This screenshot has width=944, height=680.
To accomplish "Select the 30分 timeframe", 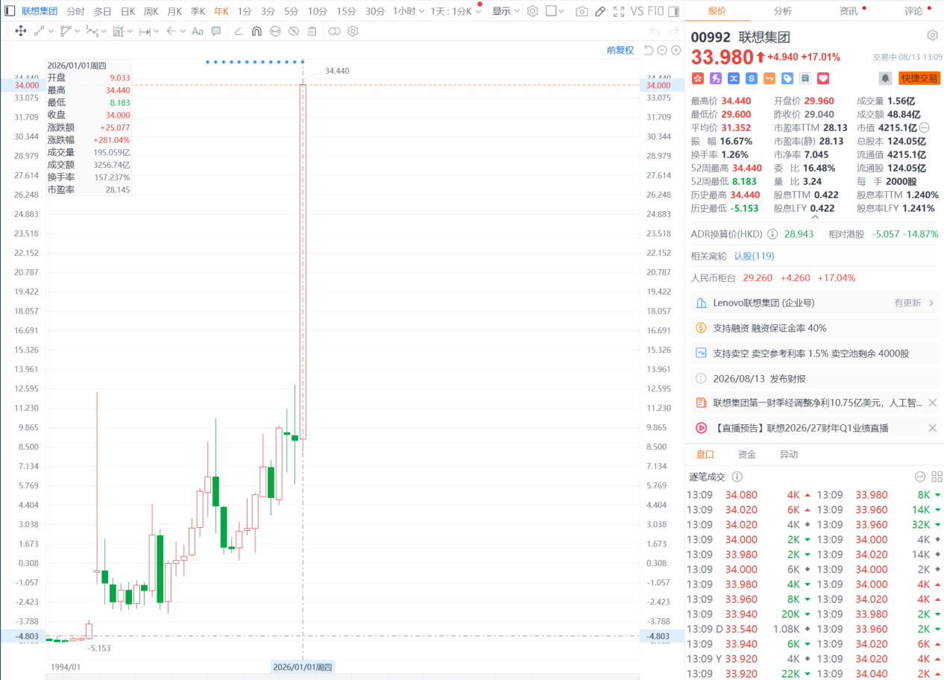I will coord(375,11).
